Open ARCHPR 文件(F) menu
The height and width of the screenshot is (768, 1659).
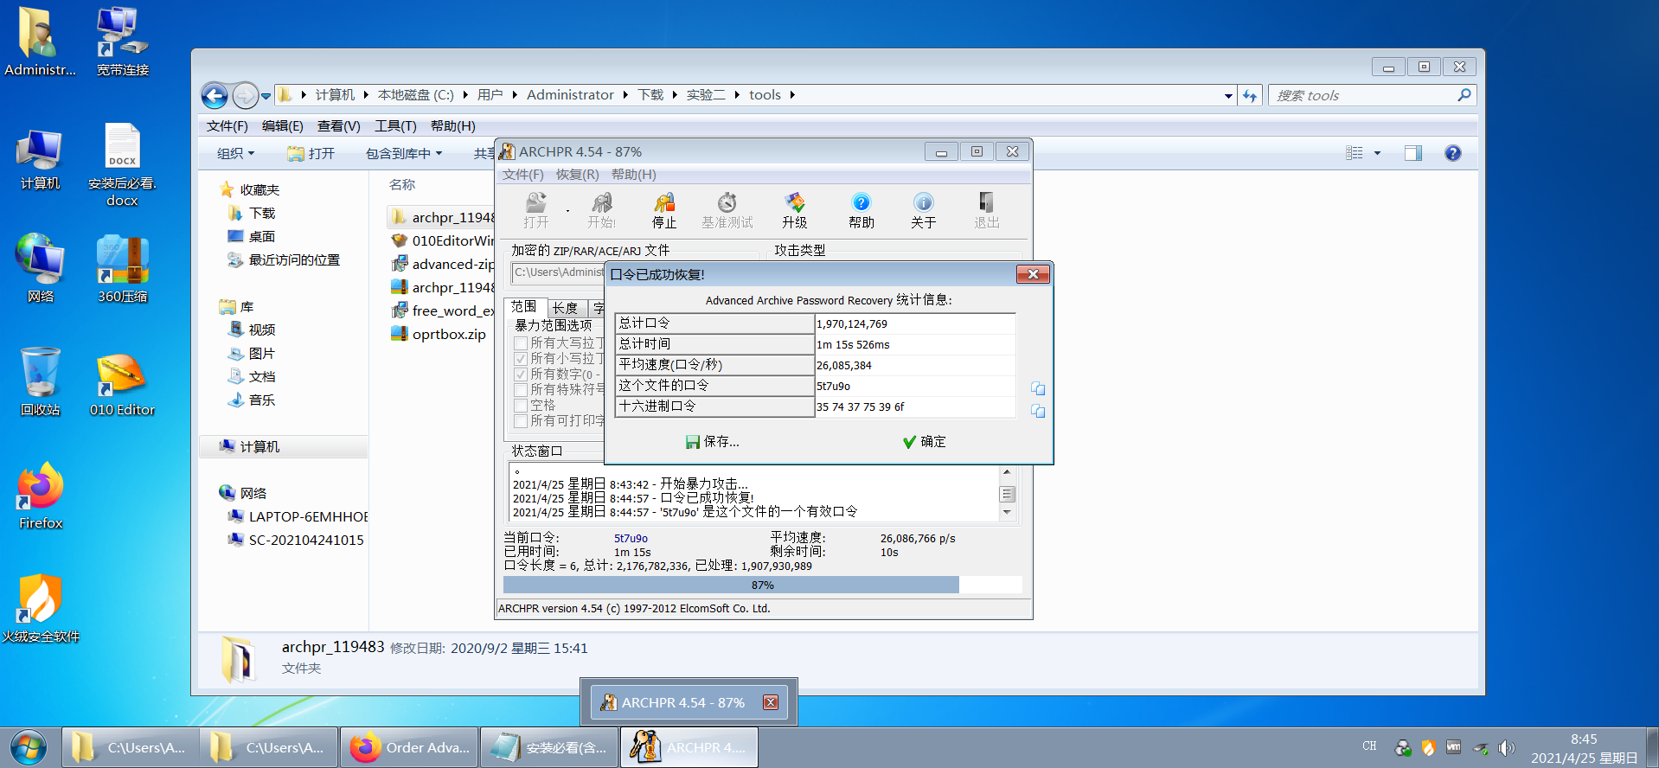click(523, 175)
